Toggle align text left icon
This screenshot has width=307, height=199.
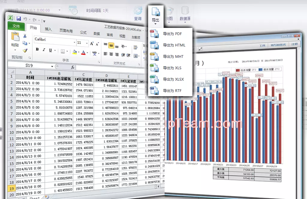105,54
